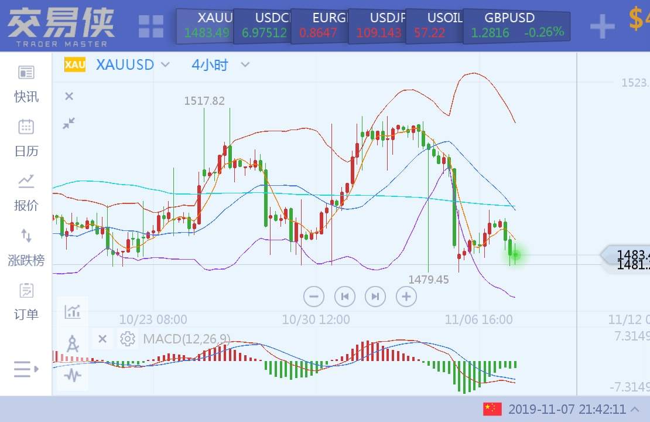Zoom out the chart with minus button

tap(314, 297)
